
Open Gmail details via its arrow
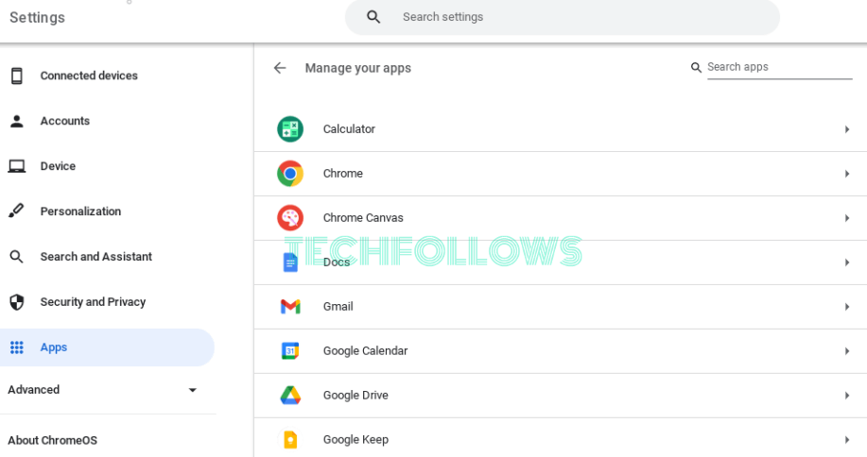[x=847, y=306]
